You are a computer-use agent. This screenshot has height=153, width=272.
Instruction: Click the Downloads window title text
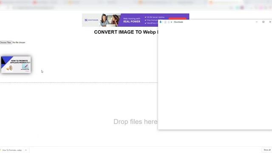click(x=178, y=22)
